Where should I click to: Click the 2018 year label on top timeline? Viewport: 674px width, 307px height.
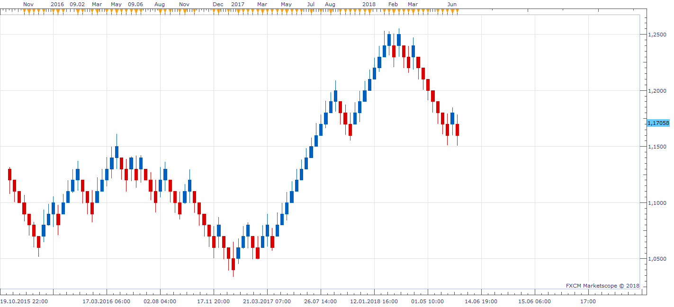point(369,4)
